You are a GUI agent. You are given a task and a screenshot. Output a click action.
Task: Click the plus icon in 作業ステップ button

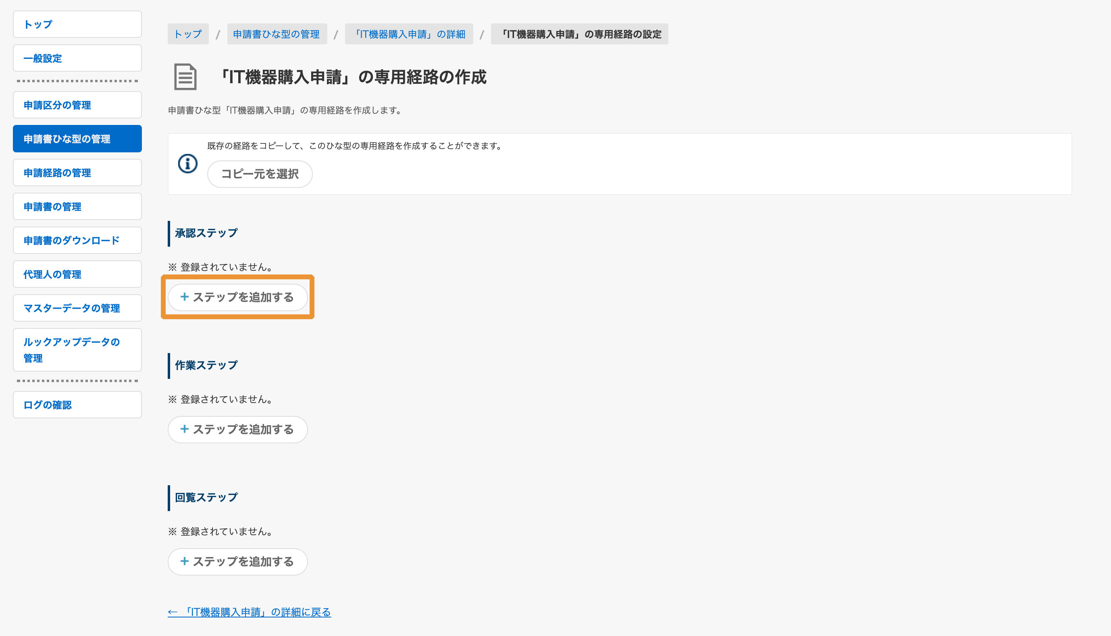(184, 429)
